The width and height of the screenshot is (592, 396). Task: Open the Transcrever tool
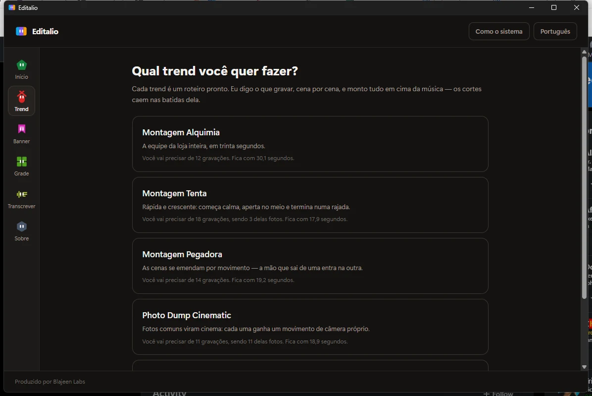point(21,198)
